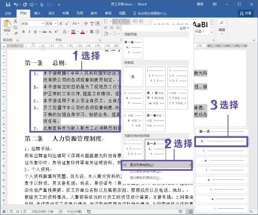Switch to the Review tab
Viewport: 258px width, 215px height.
click(108, 13)
